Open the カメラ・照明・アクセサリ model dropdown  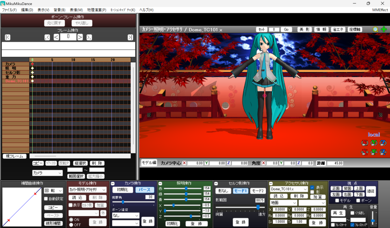coord(88,189)
